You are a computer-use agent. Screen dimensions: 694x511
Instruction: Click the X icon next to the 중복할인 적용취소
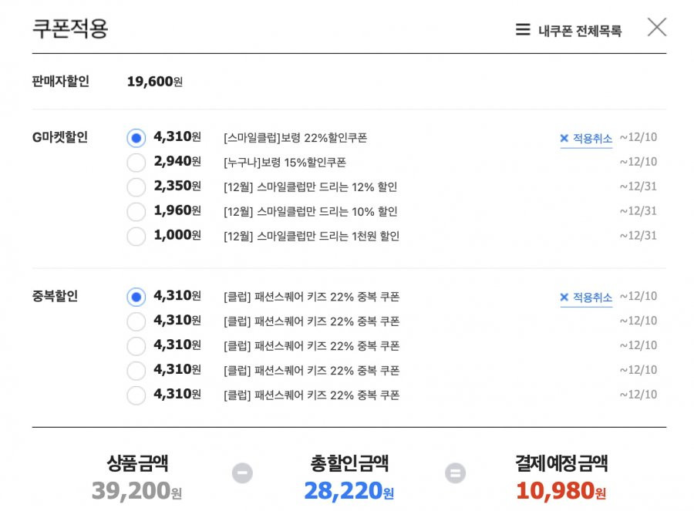pos(564,298)
